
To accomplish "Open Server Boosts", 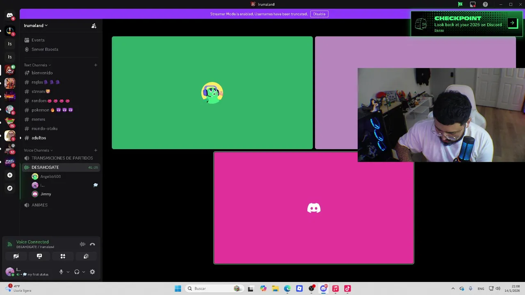I will (x=61, y=49).
